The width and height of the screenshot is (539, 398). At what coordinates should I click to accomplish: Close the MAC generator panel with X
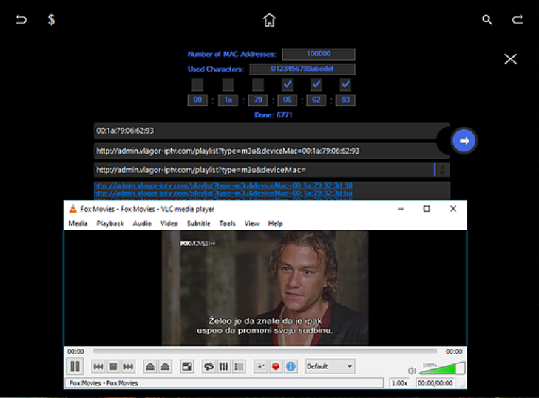[510, 59]
